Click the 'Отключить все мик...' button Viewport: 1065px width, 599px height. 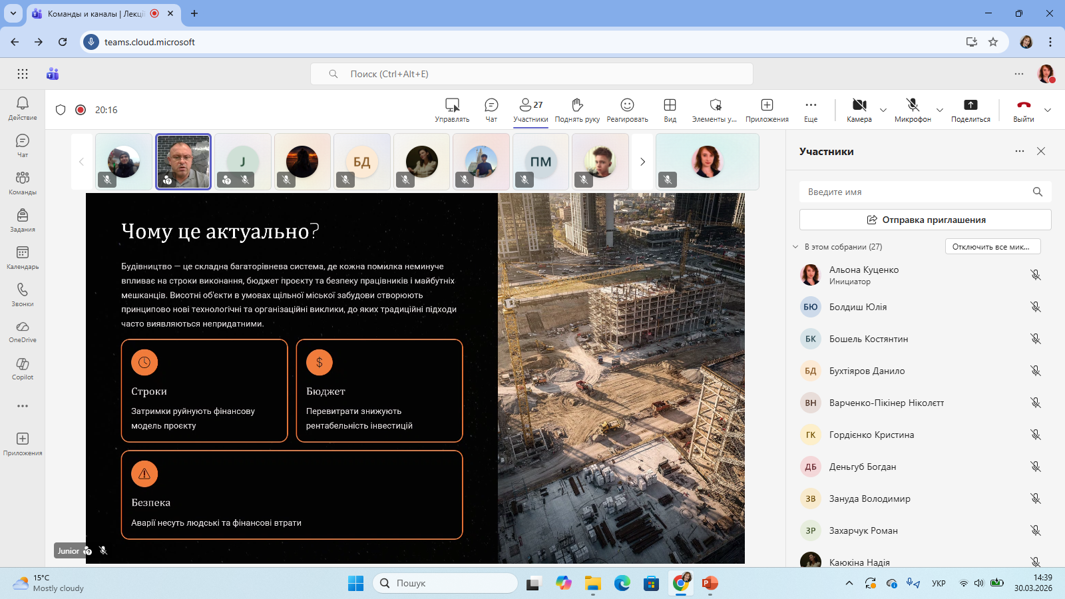tap(992, 247)
